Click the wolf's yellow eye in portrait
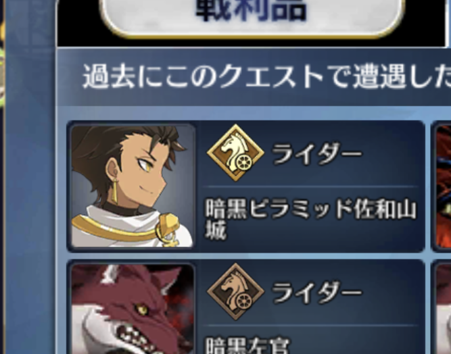Screen dimensions: 451x354 click(x=141, y=309)
